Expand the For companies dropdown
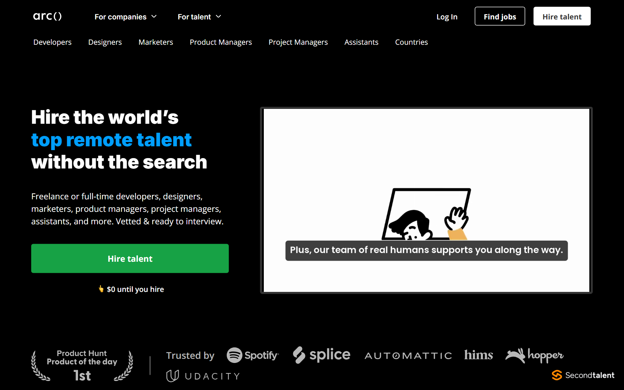This screenshot has width=624, height=390. click(126, 17)
